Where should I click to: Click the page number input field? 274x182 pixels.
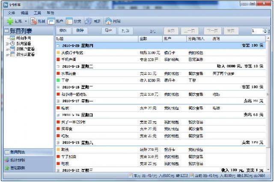[257, 31]
